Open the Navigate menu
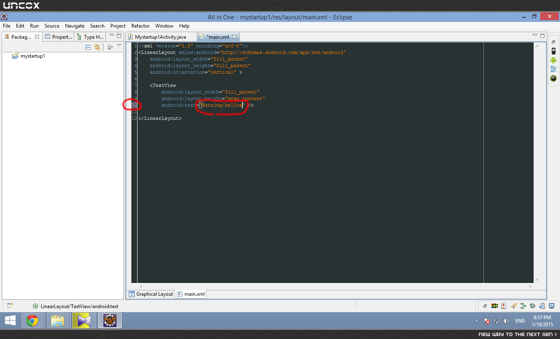This screenshot has width=560, height=339. pyautogui.click(x=75, y=26)
